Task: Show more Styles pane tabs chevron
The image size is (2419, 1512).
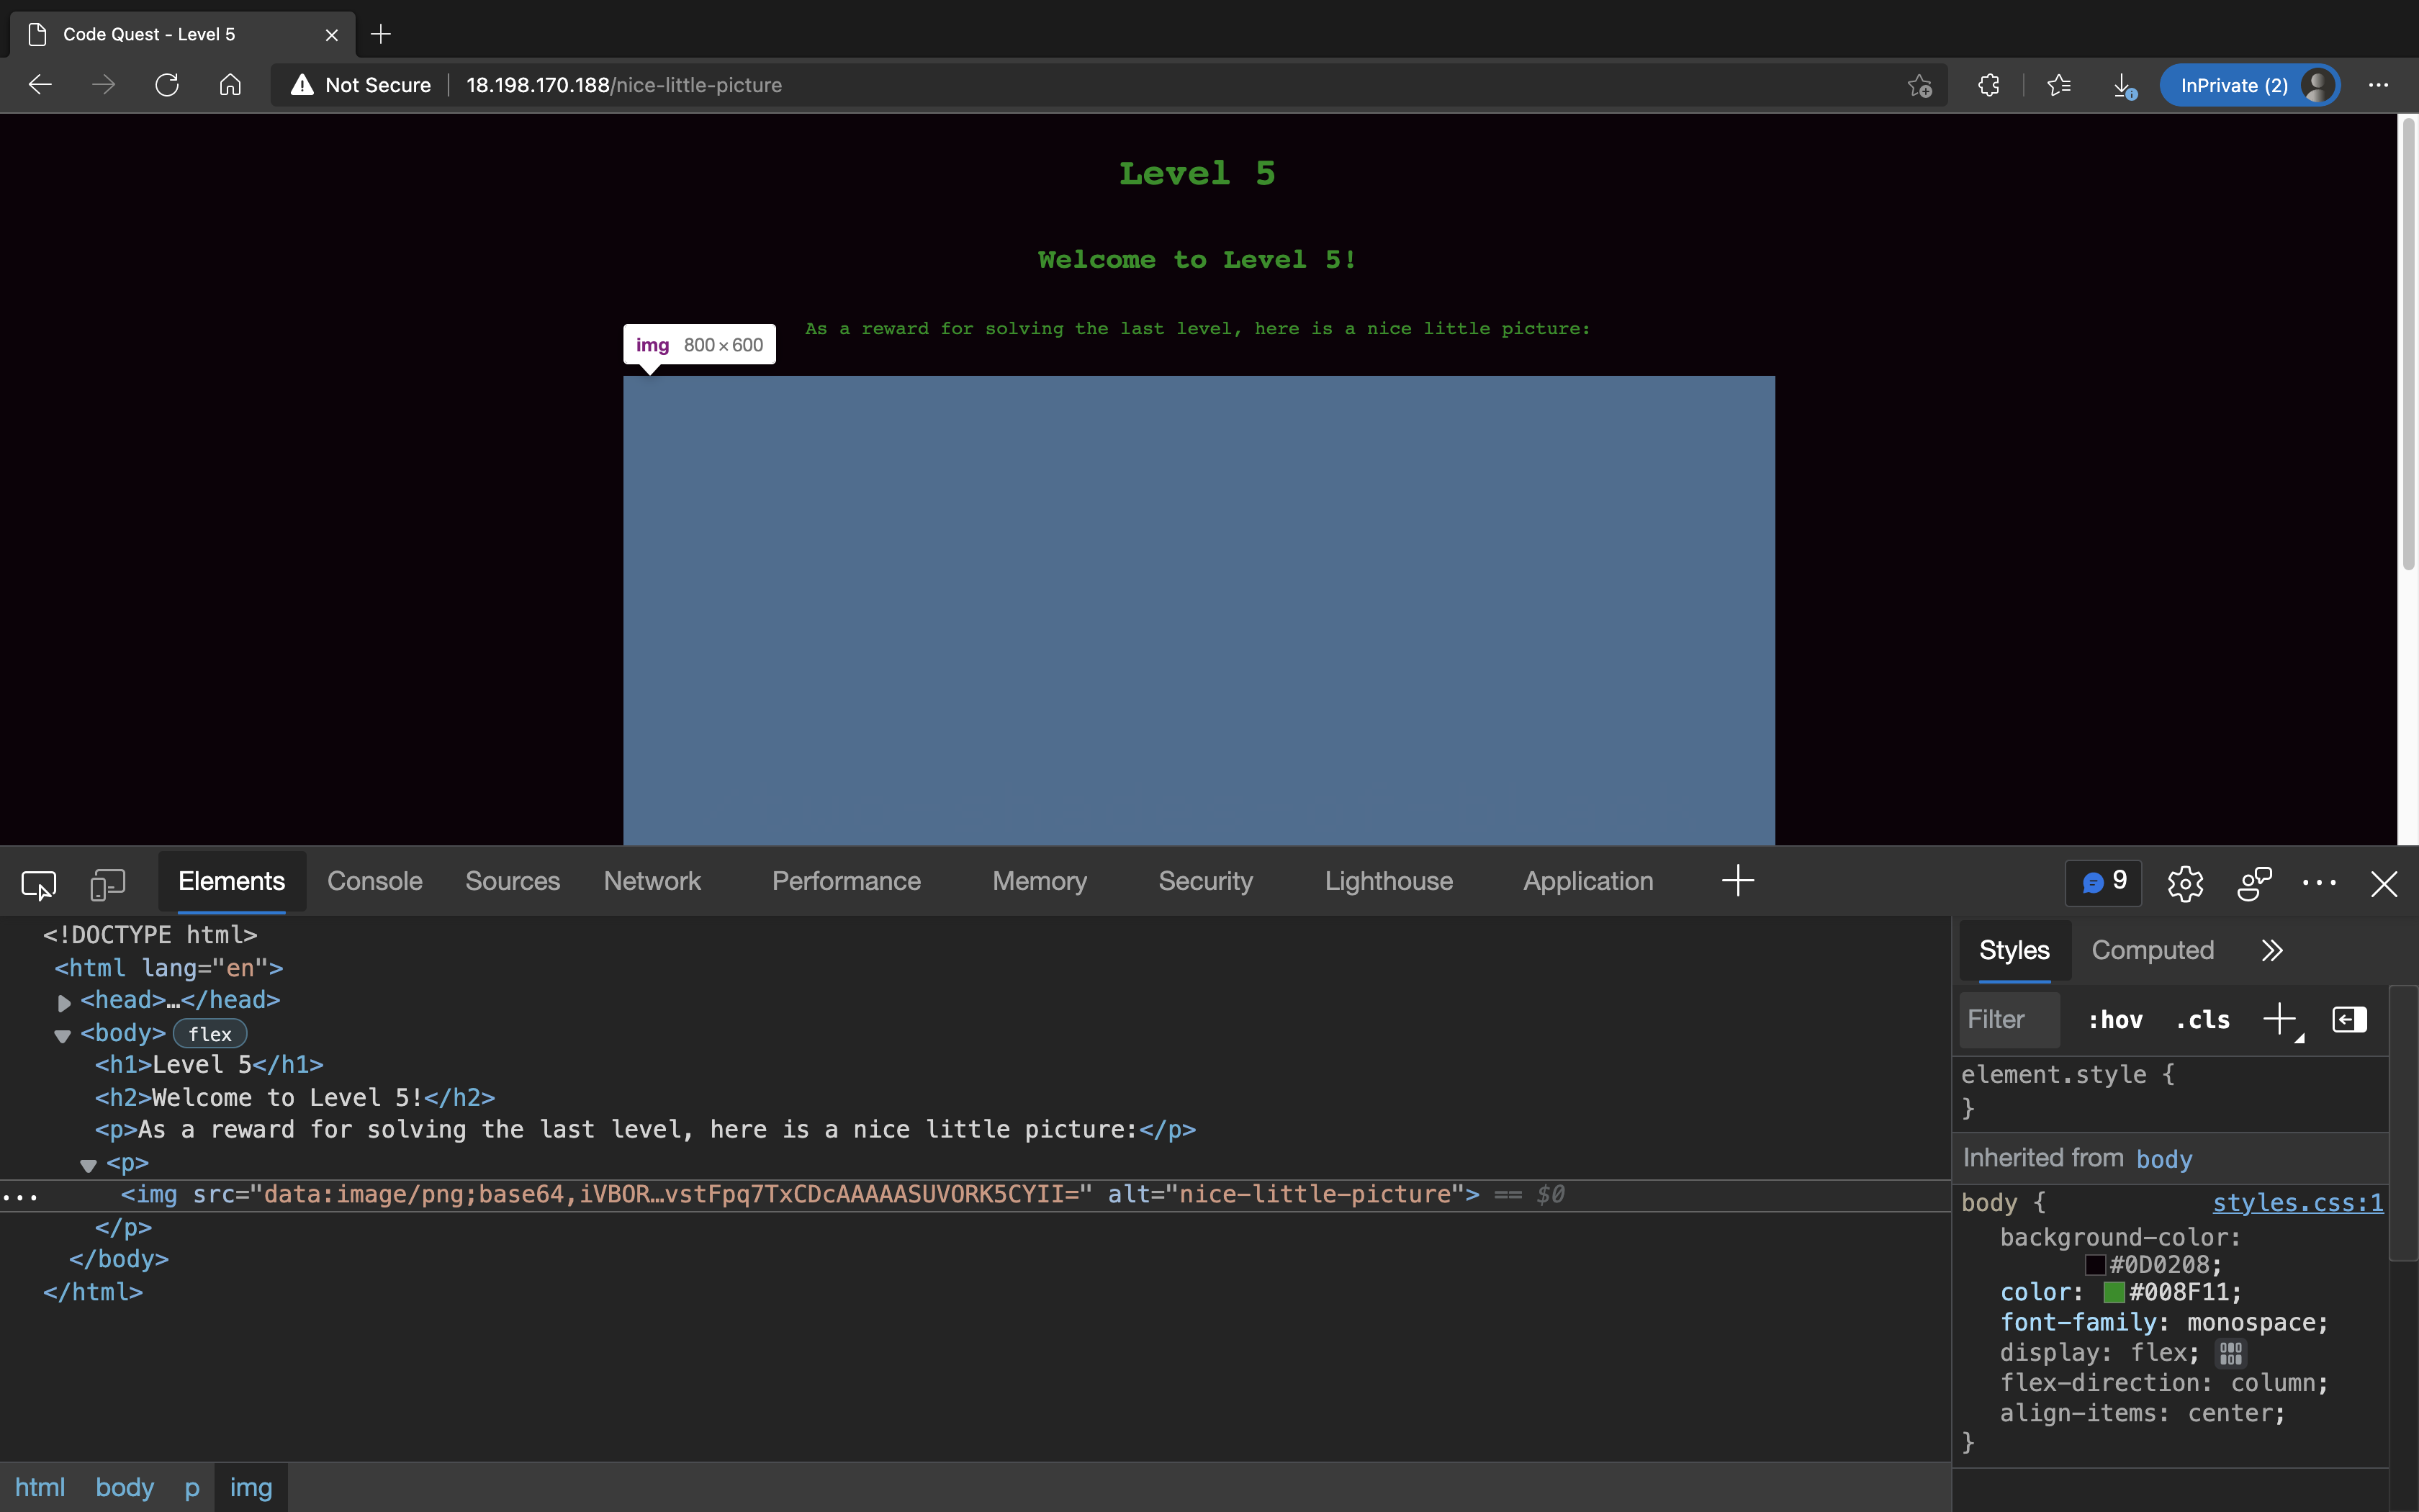Action: [x=2271, y=950]
